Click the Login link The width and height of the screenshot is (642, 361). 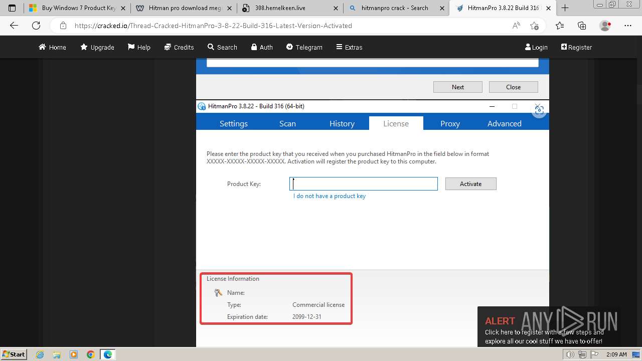pyautogui.click(x=536, y=47)
